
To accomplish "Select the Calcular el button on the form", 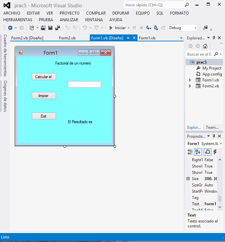I will [x=44, y=77].
